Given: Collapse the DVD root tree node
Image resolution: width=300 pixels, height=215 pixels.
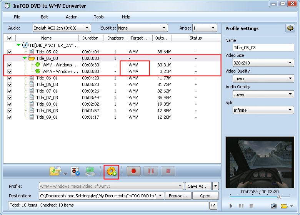Looking at the screenshot, I should coord(18,45).
